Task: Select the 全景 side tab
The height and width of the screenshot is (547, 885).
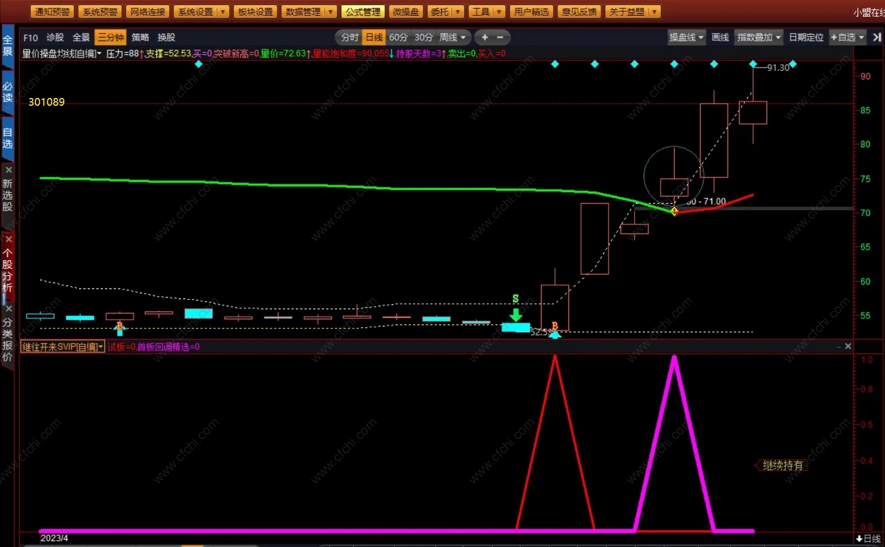Action: [x=7, y=45]
